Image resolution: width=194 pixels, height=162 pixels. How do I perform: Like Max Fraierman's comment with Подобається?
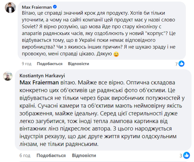click(x=50, y=64)
